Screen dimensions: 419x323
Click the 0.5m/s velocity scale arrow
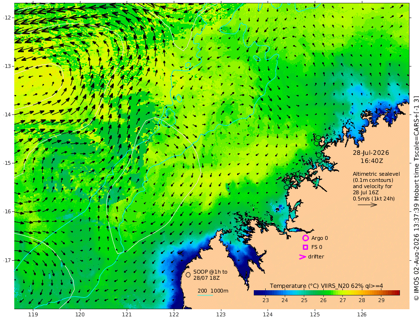[368, 205]
